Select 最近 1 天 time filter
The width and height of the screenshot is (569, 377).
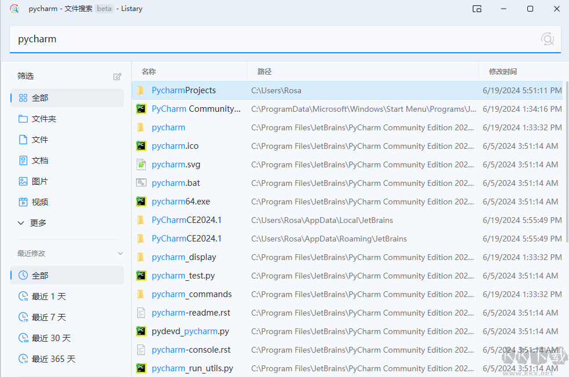(67, 297)
